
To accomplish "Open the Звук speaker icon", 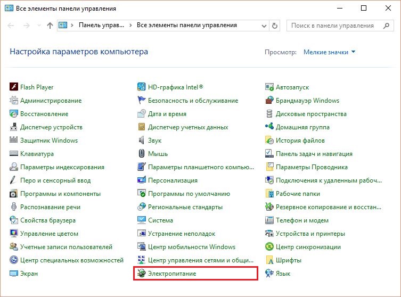I will click(x=142, y=140).
